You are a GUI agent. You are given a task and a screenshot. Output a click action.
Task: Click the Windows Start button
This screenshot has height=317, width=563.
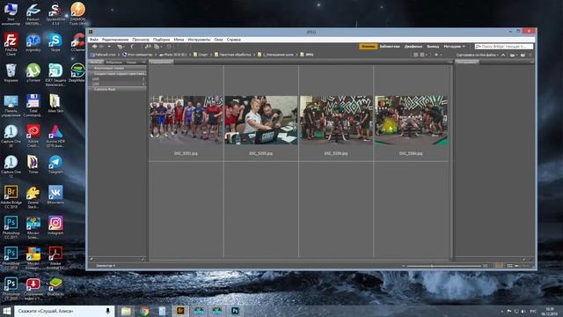point(7,311)
